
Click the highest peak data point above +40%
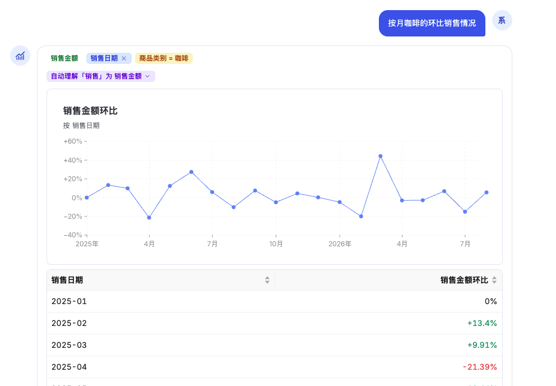coord(381,156)
